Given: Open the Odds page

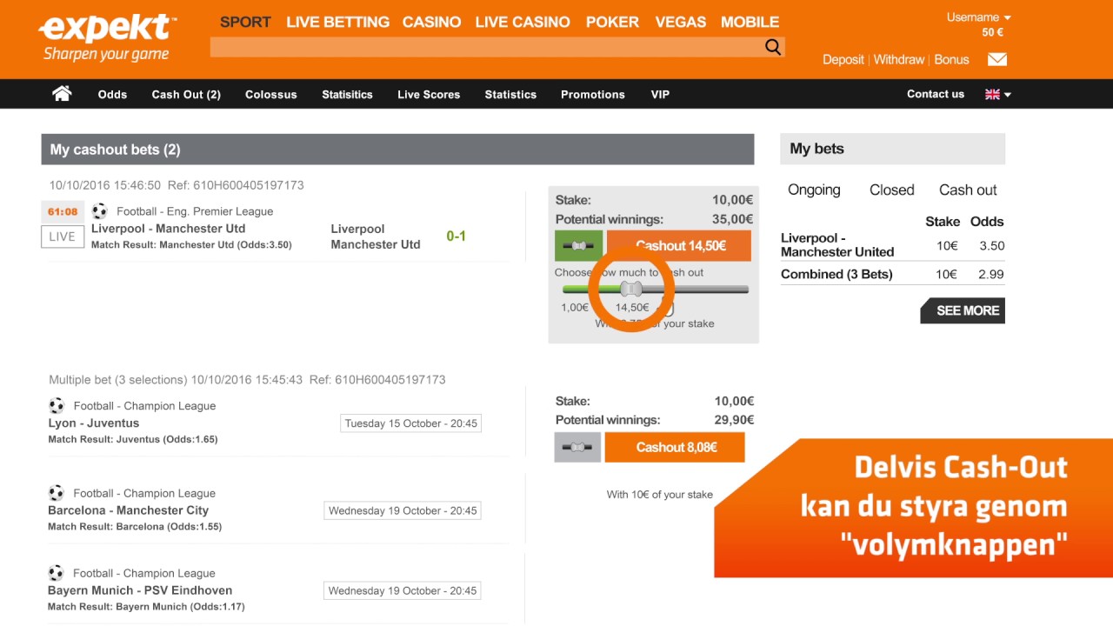Looking at the screenshot, I should pos(112,94).
